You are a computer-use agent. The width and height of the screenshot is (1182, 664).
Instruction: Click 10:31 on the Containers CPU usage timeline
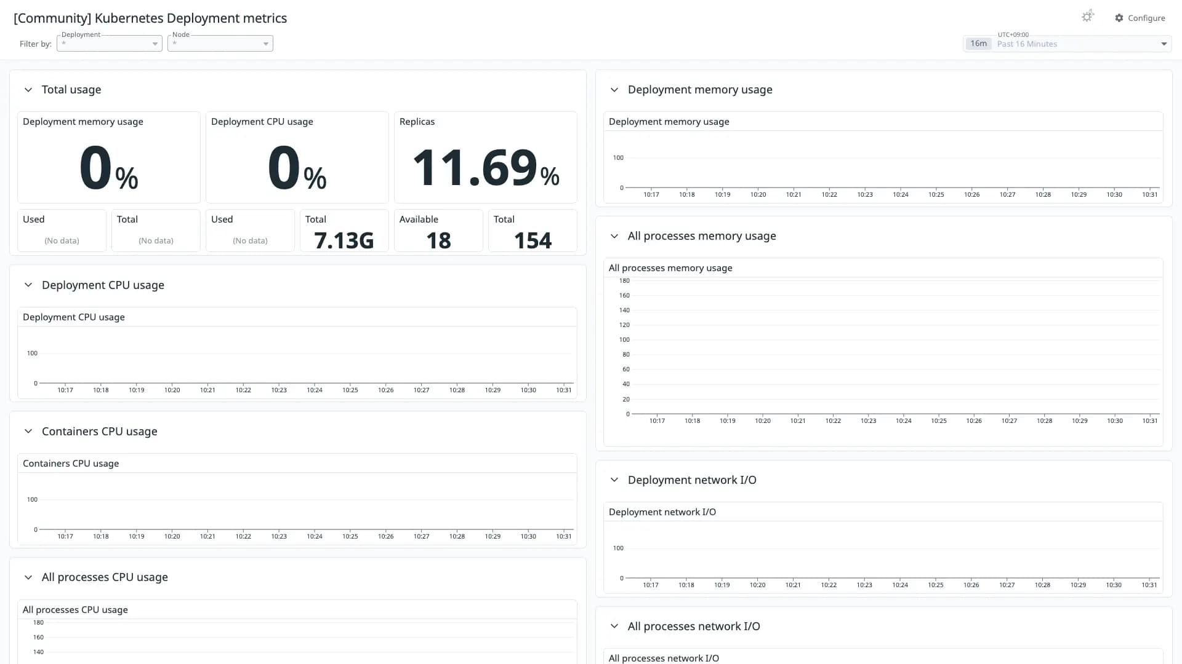click(x=564, y=537)
